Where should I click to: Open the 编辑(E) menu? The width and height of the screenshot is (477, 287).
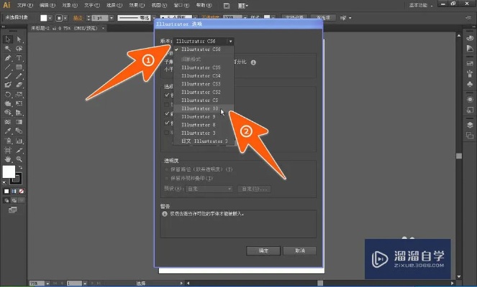coord(47,5)
